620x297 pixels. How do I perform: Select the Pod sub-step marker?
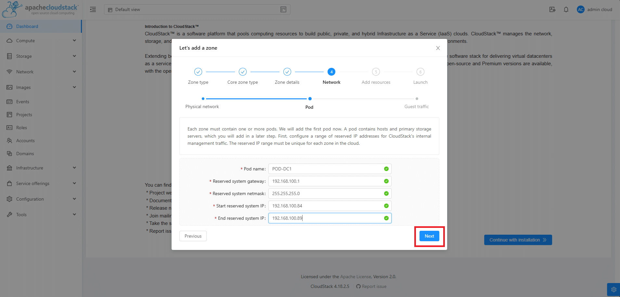pyautogui.click(x=310, y=99)
